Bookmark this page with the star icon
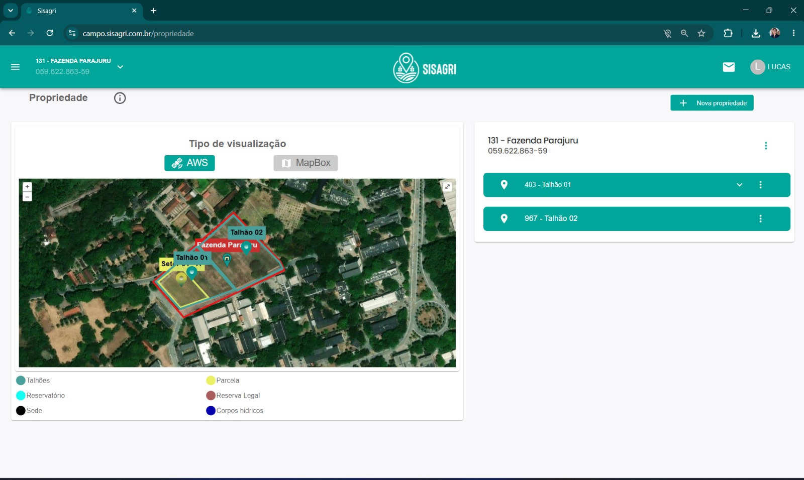The image size is (804, 480). pos(701,34)
